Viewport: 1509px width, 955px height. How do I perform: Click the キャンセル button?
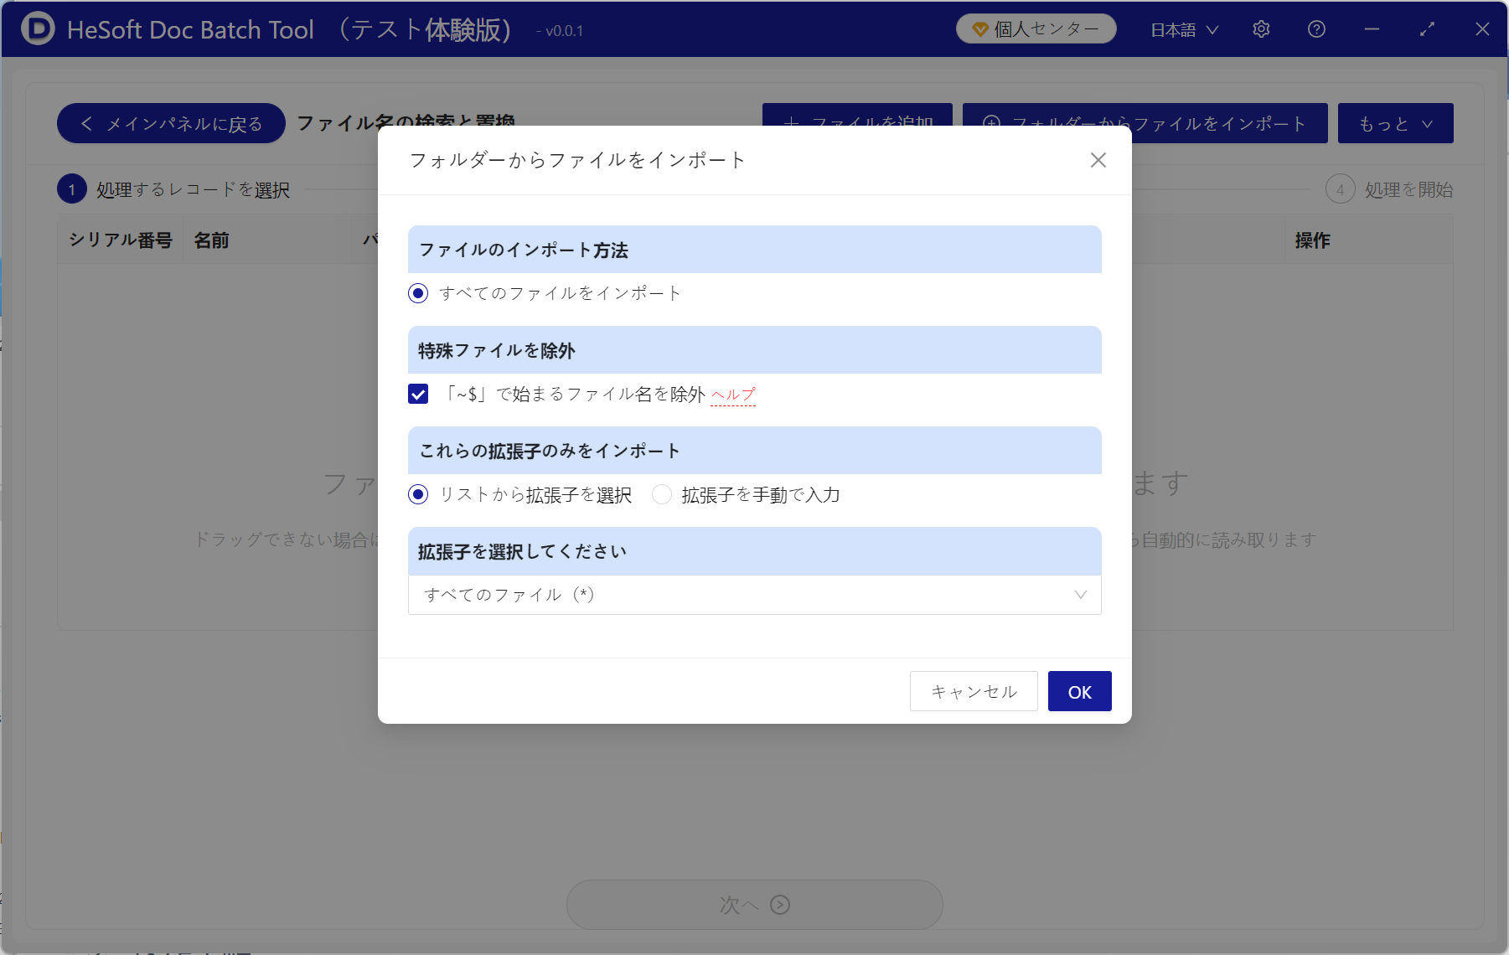[974, 691]
